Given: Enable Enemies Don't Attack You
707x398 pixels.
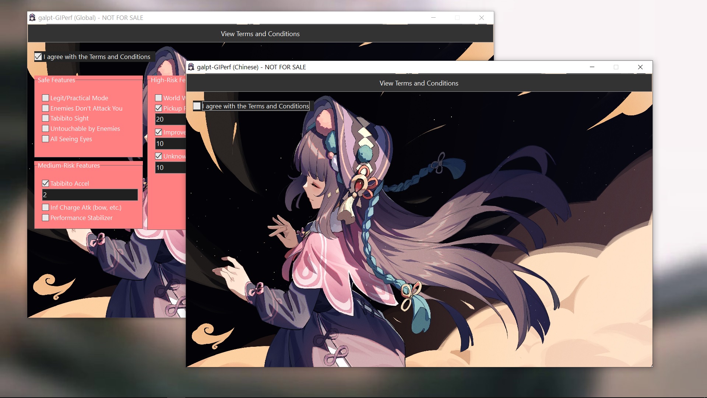Looking at the screenshot, I should coord(46,108).
